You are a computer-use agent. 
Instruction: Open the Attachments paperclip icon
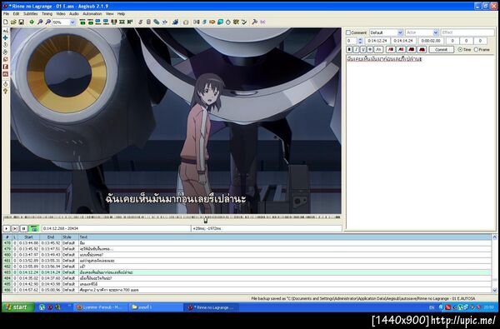coord(157,22)
